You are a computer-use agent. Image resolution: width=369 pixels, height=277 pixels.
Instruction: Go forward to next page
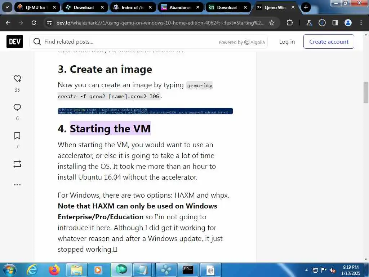[21, 23]
